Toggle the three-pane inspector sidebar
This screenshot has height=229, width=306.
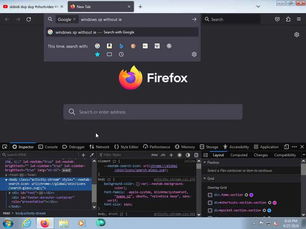pyautogui.click(x=206, y=155)
